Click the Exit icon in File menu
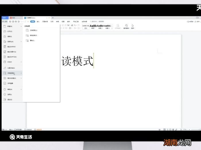This screenshot has width=201, height=150. point(5,100)
